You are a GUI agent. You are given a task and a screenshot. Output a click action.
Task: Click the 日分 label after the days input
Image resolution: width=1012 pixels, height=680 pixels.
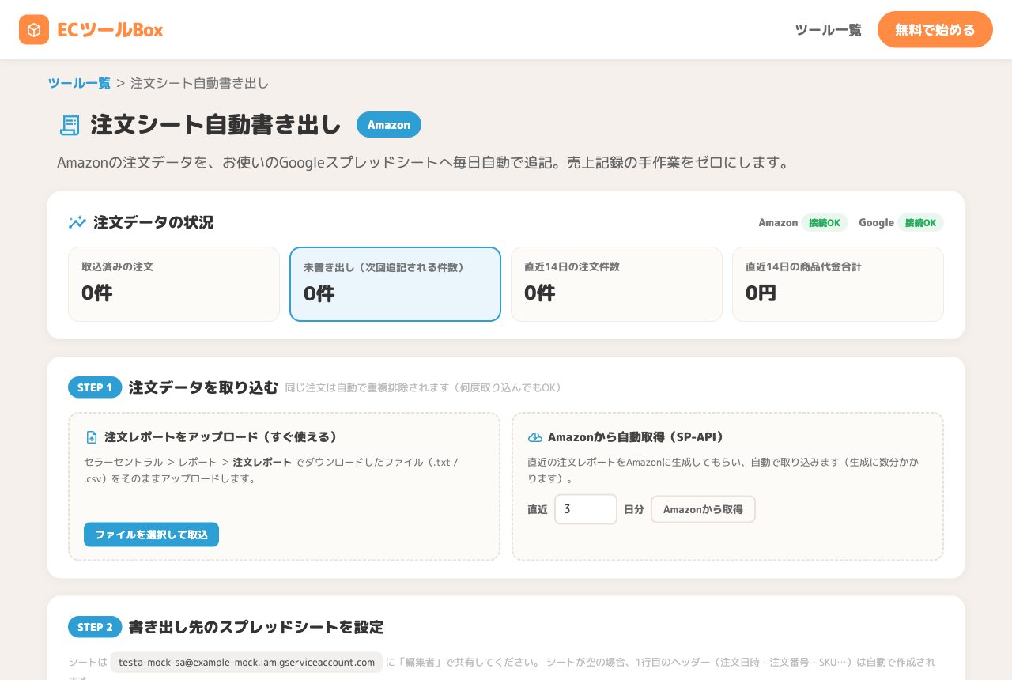[634, 509]
